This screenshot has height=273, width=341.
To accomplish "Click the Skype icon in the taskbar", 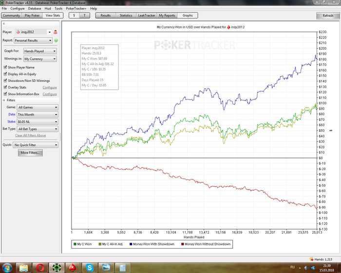I will pyautogui.click(x=90, y=268).
